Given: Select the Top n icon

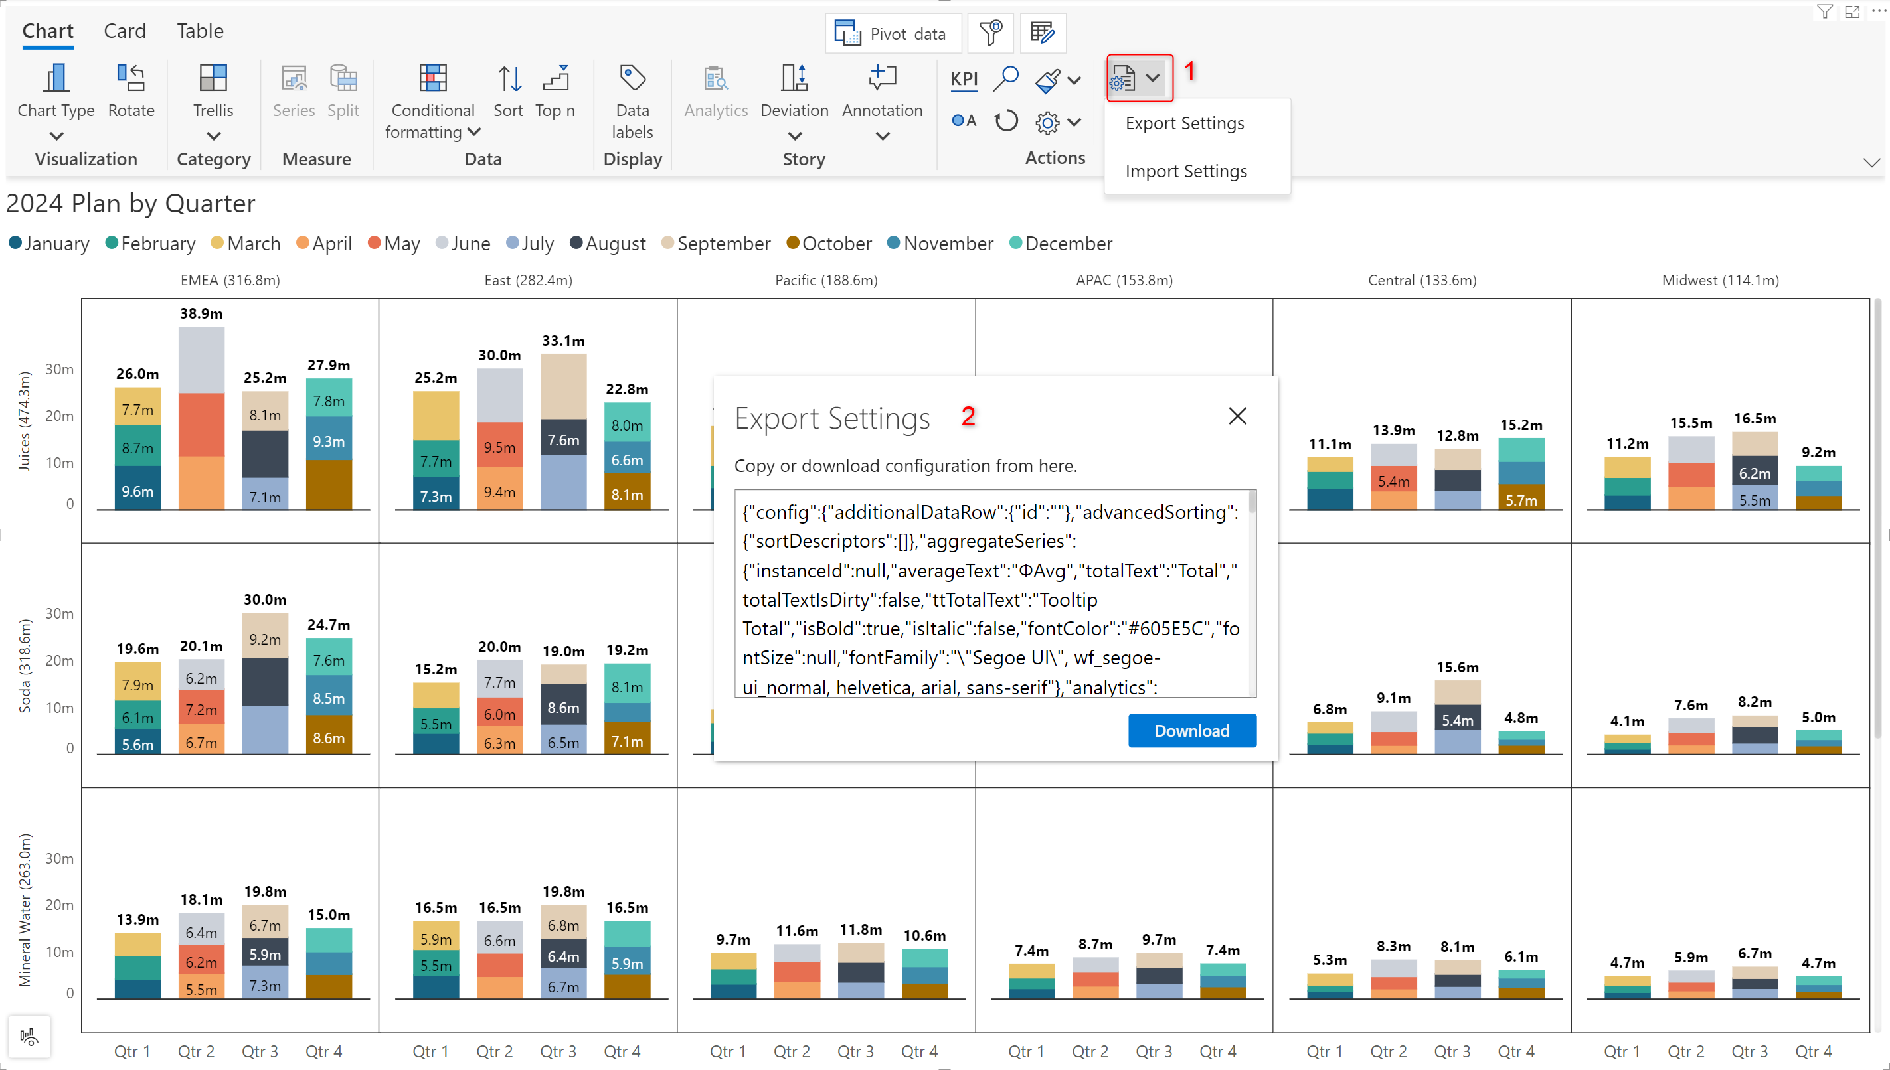Looking at the screenshot, I should tap(555, 78).
